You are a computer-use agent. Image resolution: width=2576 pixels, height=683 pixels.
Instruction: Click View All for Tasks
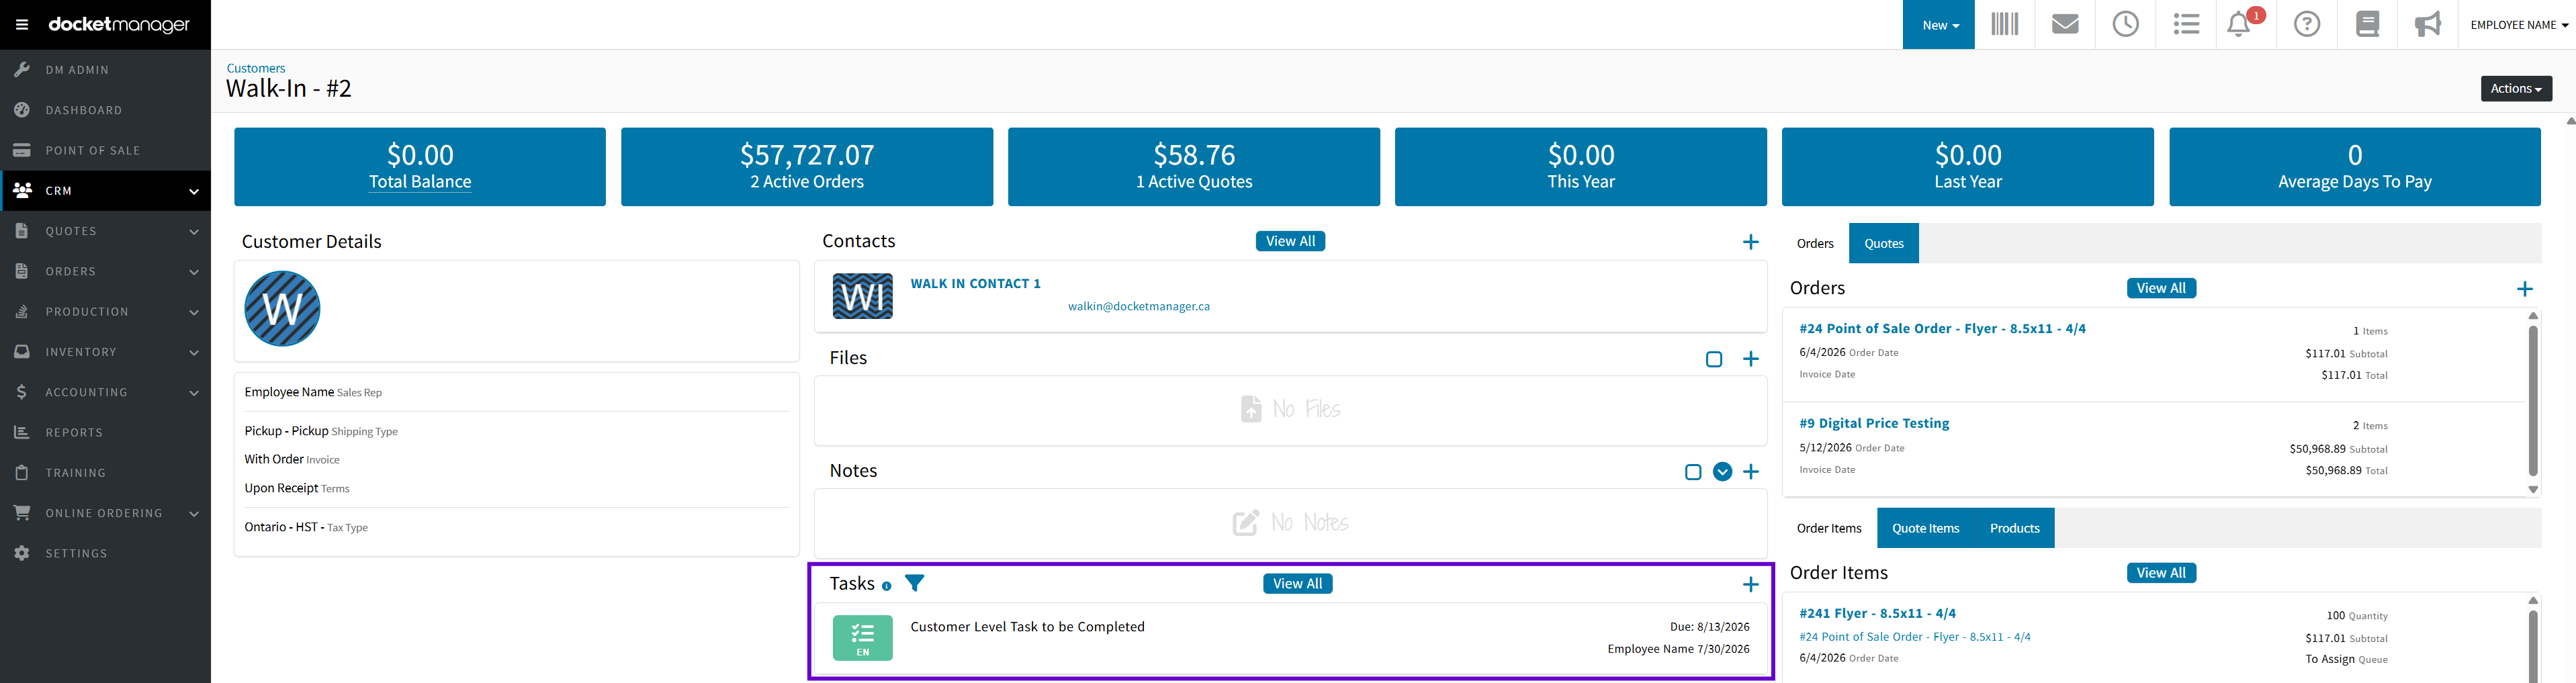pos(1297,584)
